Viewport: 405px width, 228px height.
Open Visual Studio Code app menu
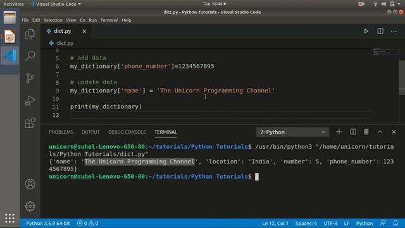[55, 4]
